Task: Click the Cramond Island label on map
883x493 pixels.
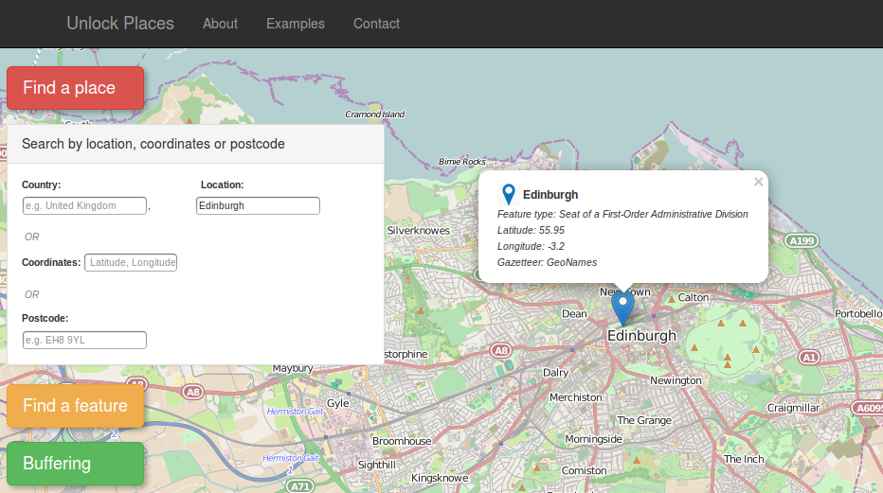Action: click(374, 114)
